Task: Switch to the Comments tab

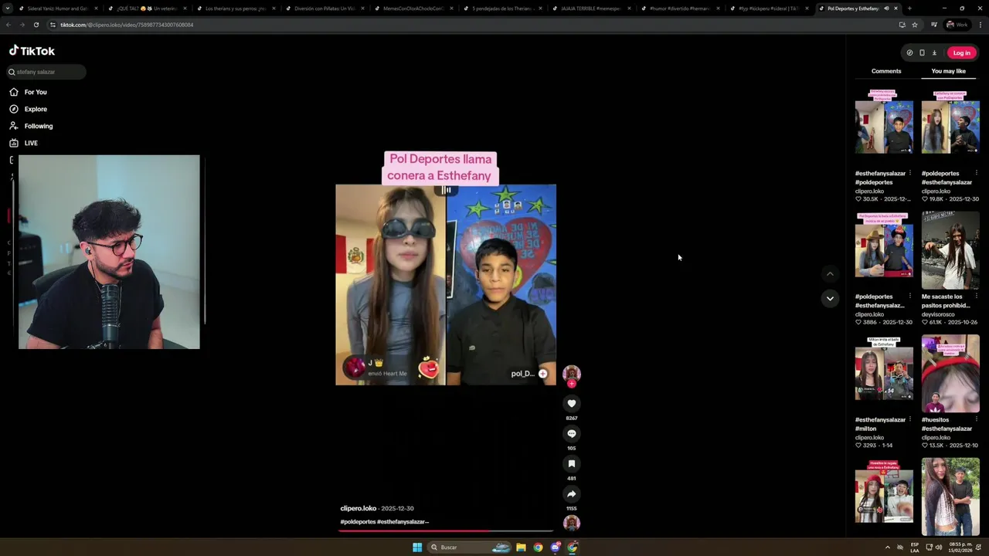Action: point(886,71)
